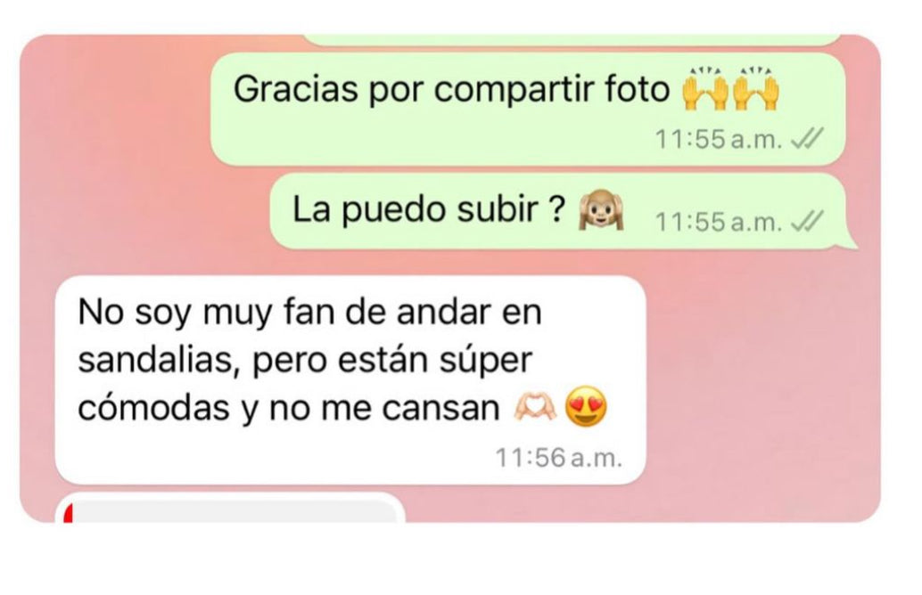Click the 11:55 a.m. timestamp on Gracias message
Screen dimensions: 922x595
[x=718, y=139]
